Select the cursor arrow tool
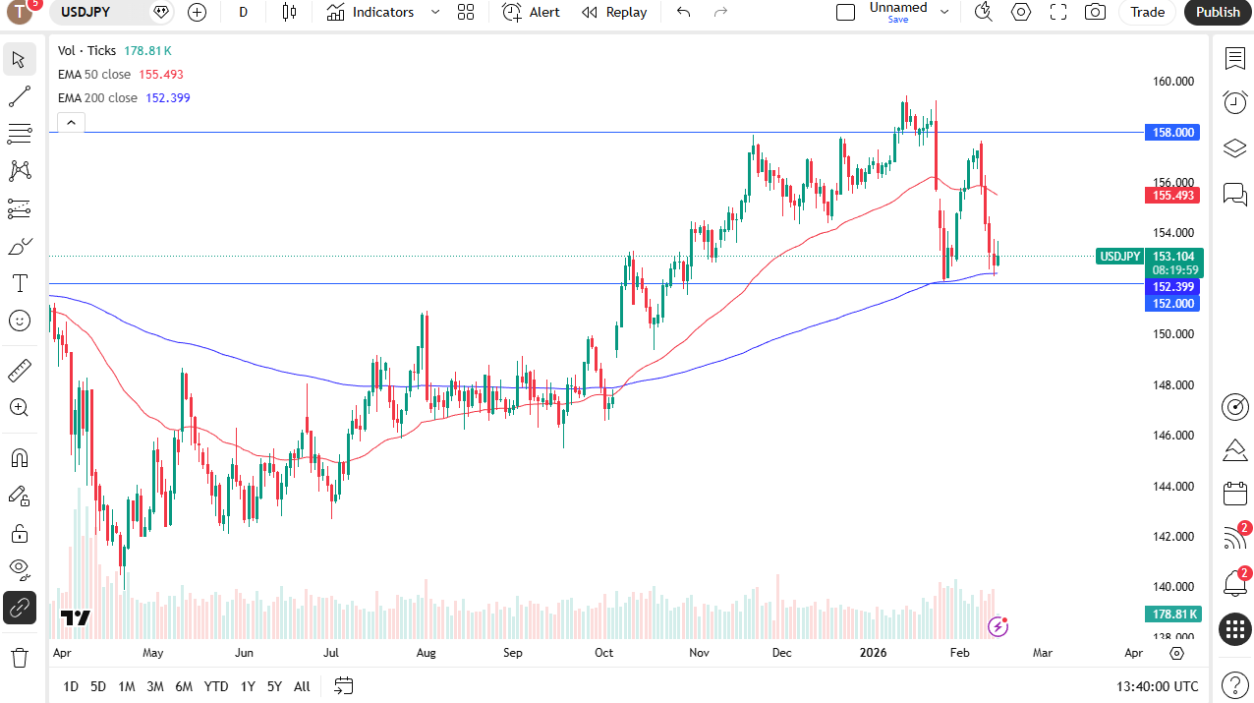This screenshot has height=703, width=1254. (x=19, y=59)
